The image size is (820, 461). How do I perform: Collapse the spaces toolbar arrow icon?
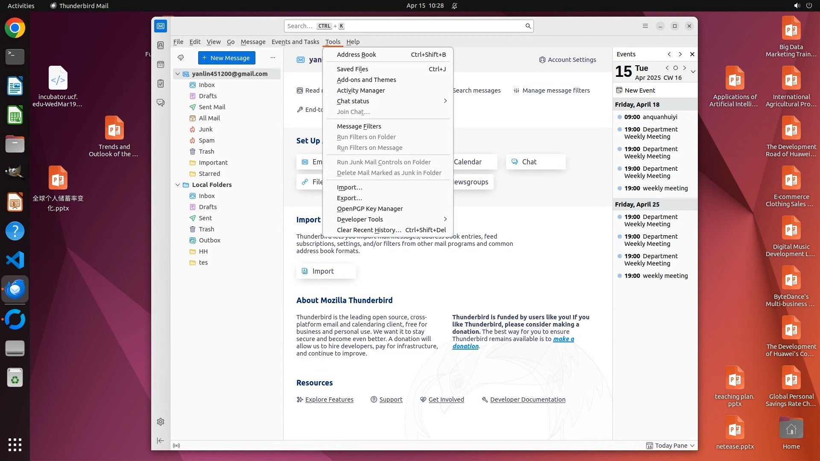click(x=161, y=441)
